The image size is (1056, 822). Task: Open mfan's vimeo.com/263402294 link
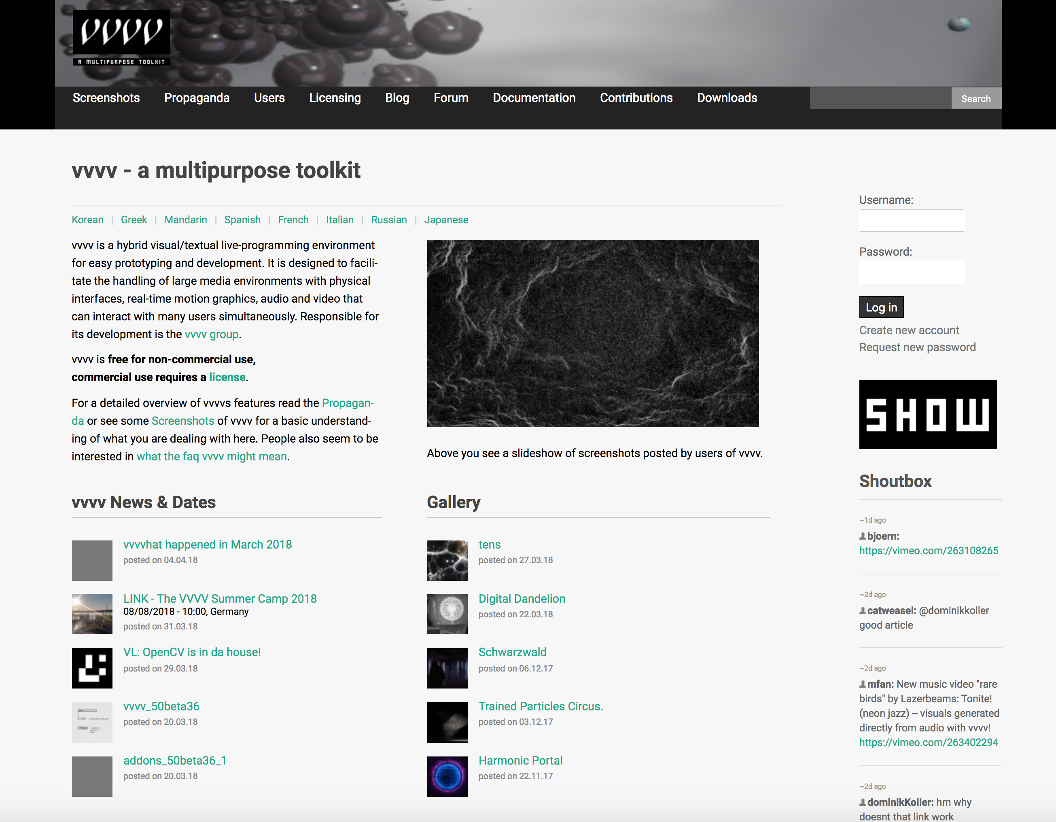point(929,743)
